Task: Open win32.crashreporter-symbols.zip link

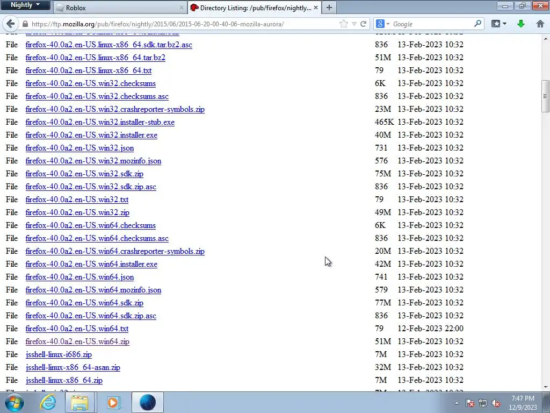Action: [x=115, y=109]
